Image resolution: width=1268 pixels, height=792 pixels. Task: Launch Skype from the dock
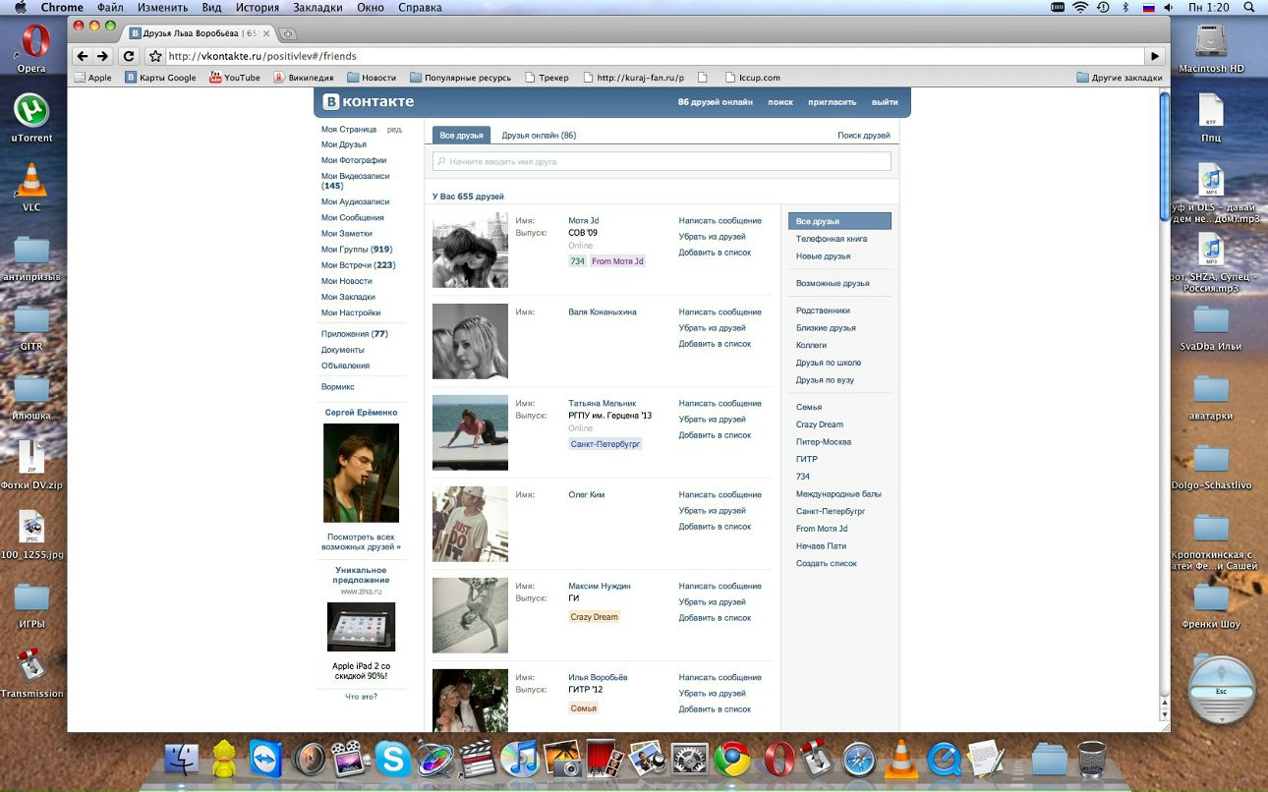point(393,760)
